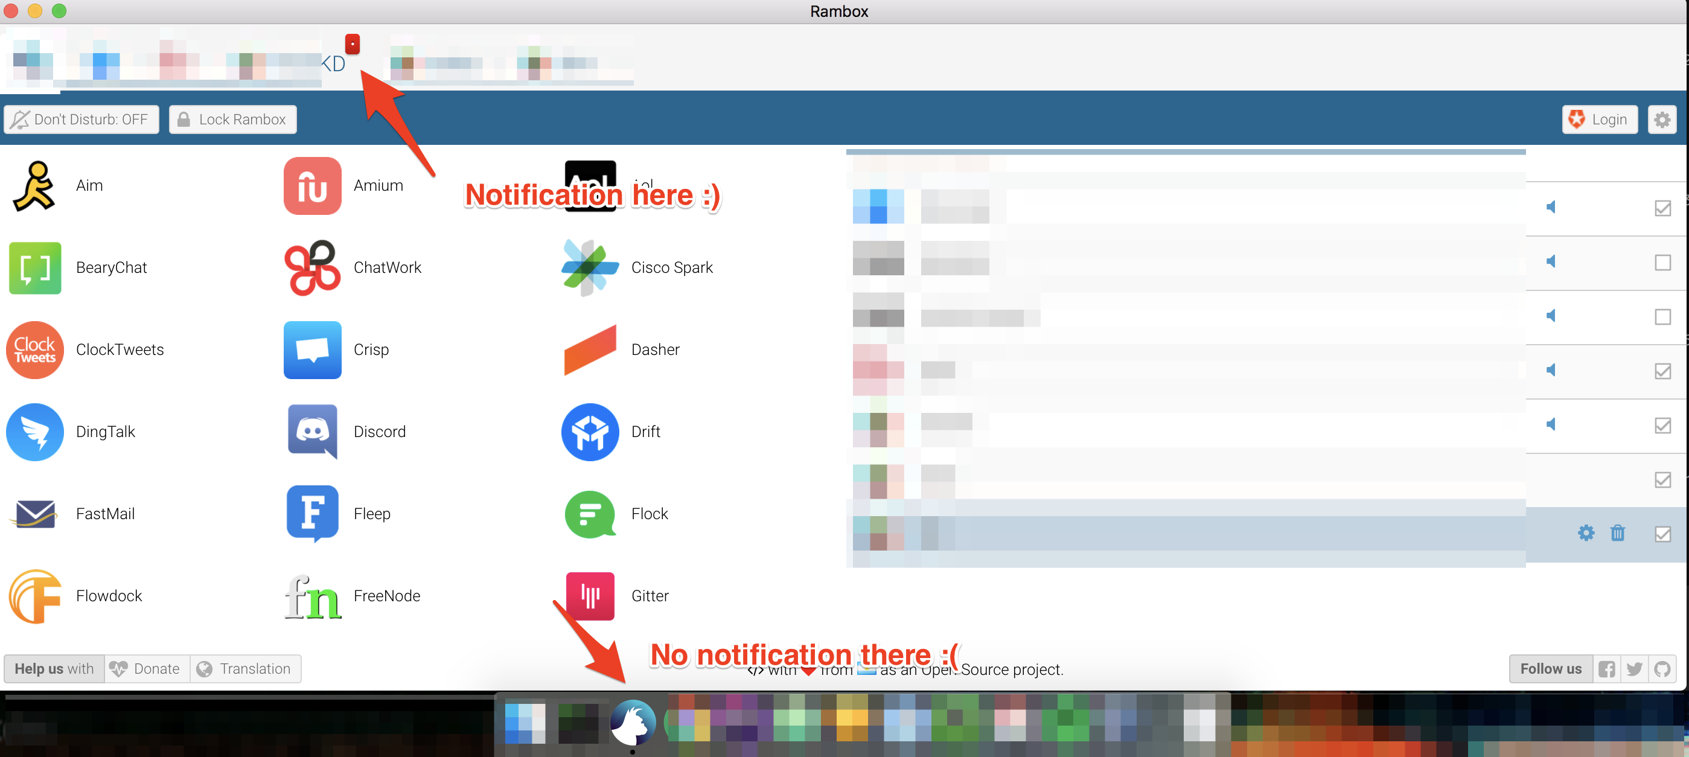1689x757 pixels.
Task: Toggle Don't Disturb: OFF button
Action: tap(81, 120)
